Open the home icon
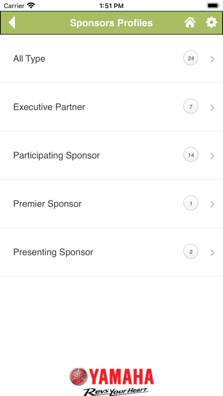The image size is (223, 396). 190,22
